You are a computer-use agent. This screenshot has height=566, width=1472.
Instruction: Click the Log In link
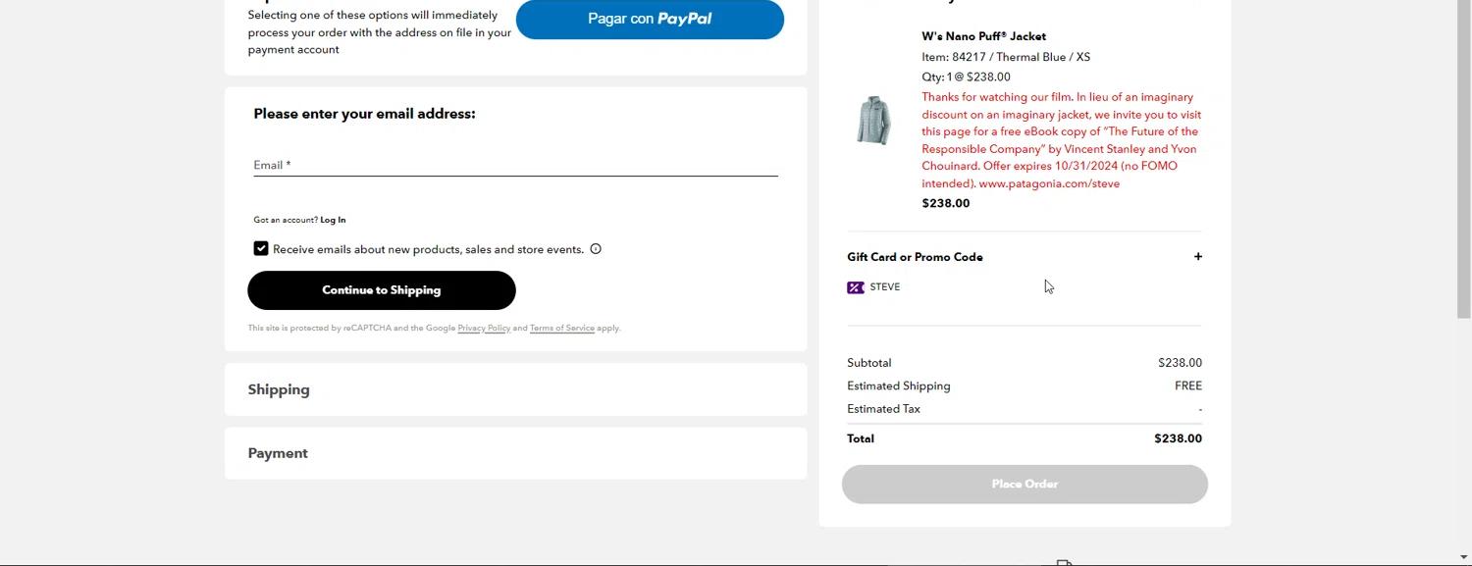tap(333, 220)
